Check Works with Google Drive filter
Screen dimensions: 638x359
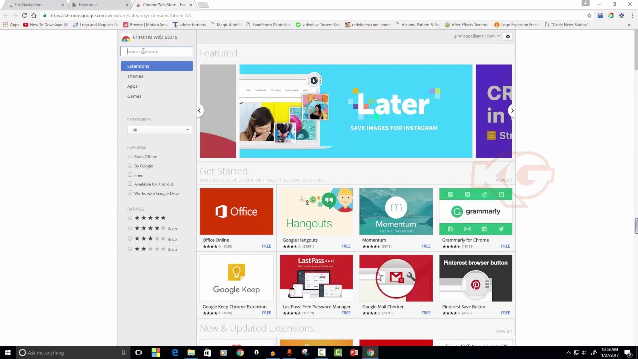[x=130, y=193]
